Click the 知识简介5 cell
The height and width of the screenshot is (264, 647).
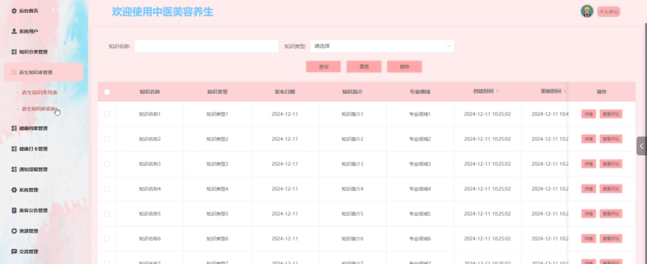[352, 214]
